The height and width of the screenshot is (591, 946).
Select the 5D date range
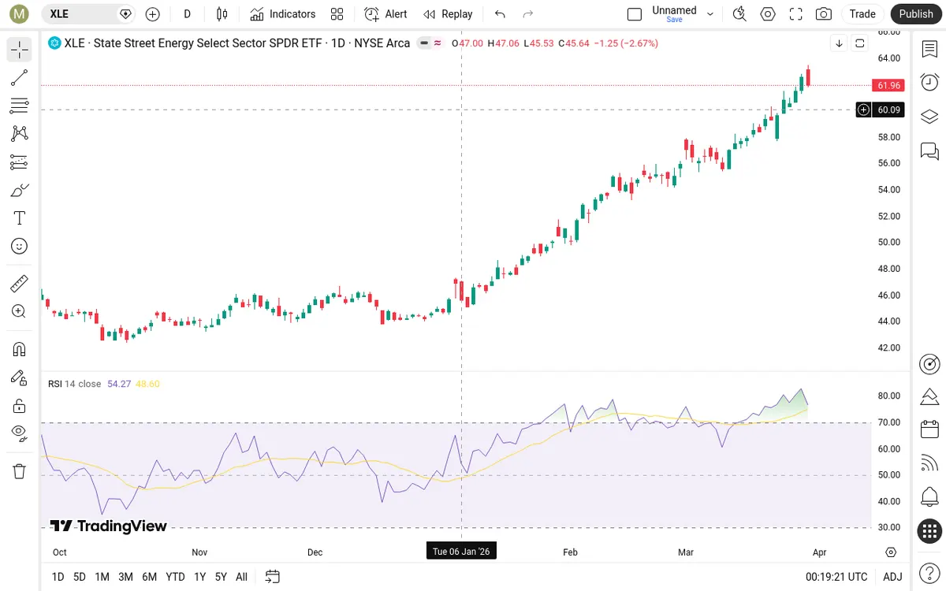click(x=80, y=577)
